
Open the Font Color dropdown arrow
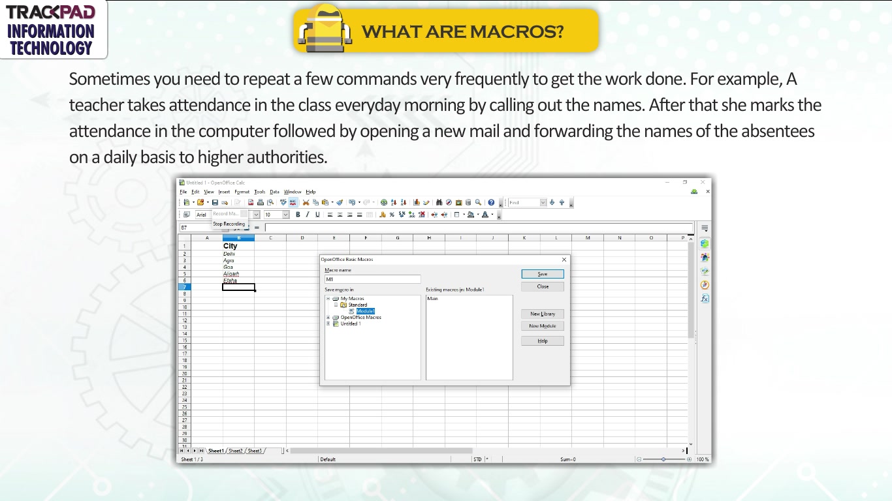coord(492,215)
